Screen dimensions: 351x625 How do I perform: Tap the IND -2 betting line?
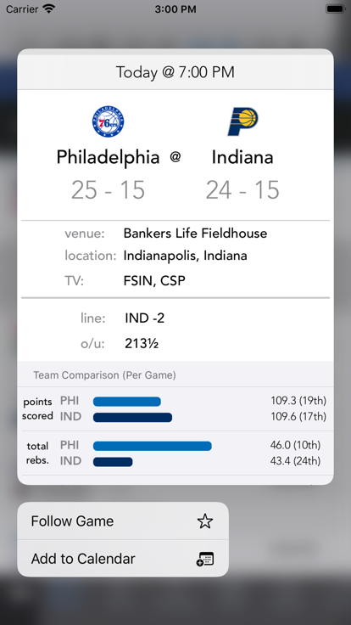click(144, 318)
